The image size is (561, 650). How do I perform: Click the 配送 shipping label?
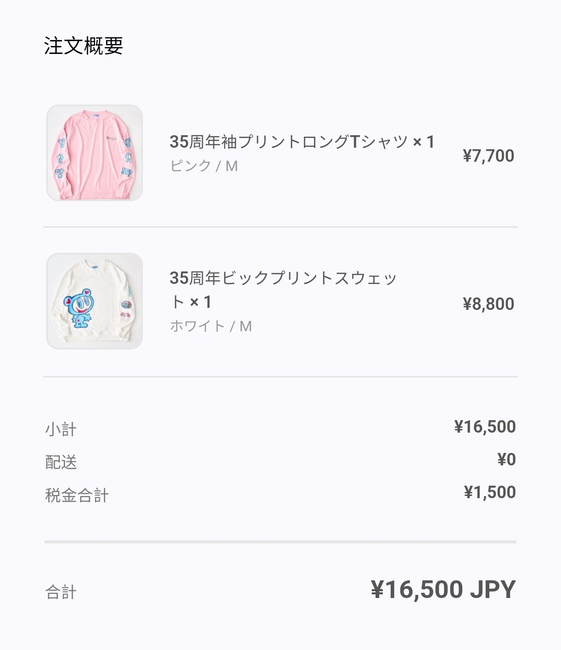[x=61, y=462]
